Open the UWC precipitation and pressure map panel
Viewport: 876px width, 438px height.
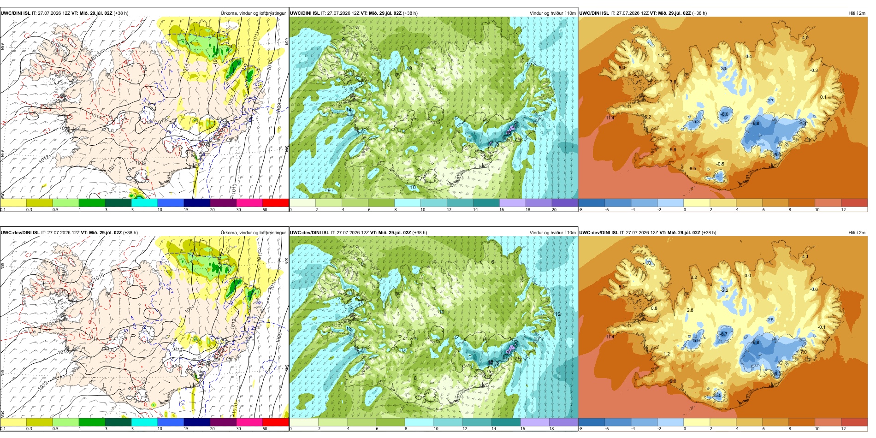tap(144, 108)
